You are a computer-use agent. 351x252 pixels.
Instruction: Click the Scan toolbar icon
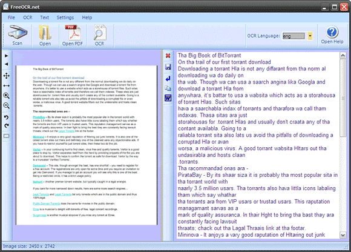coord(18,36)
